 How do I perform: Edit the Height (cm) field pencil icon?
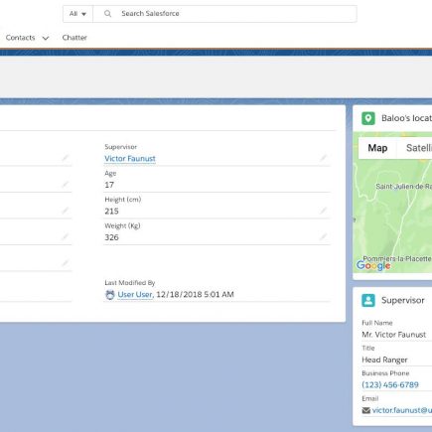pos(323,211)
